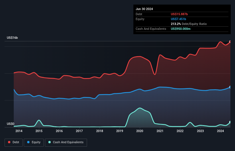Toggle the Cash And Equivalents legend button

(66, 142)
